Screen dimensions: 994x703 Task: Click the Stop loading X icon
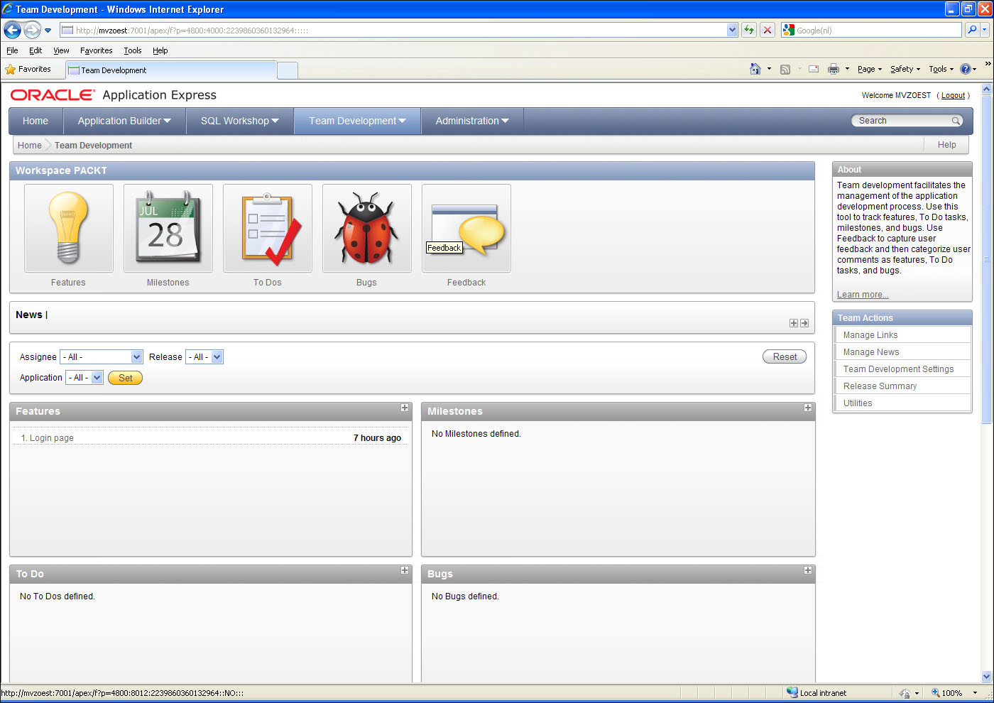point(768,30)
